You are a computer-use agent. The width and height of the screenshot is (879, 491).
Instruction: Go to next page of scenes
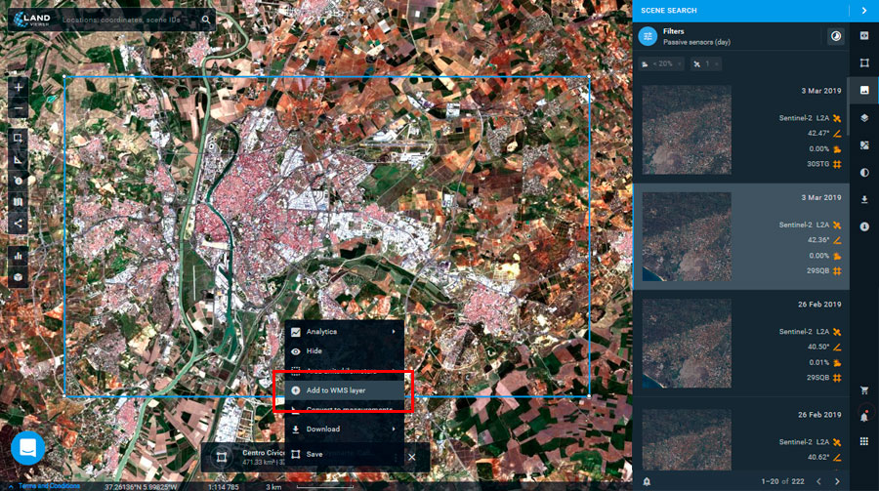[x=837, y=481]
